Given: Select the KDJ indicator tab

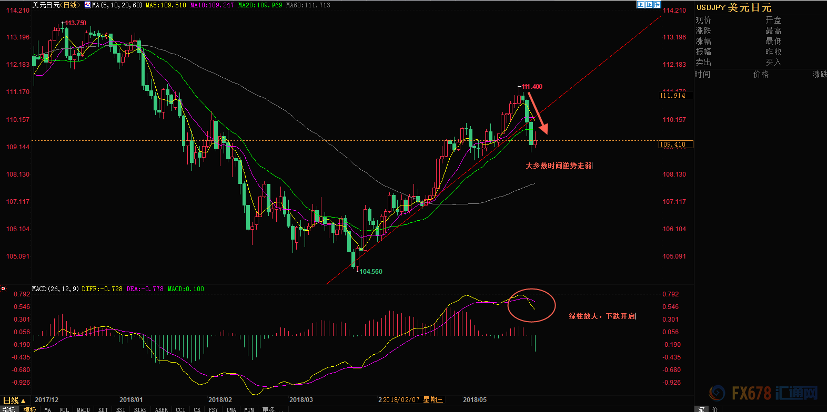Looking at the screenshot, I should tap(103, 409).
